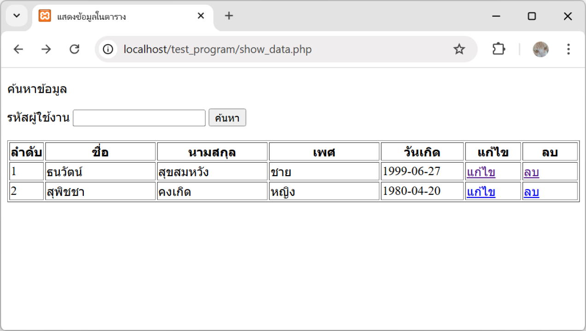586x331 pixels.
Task: Click ลบ link for สุพิชชา row
Action: [531, 192]
